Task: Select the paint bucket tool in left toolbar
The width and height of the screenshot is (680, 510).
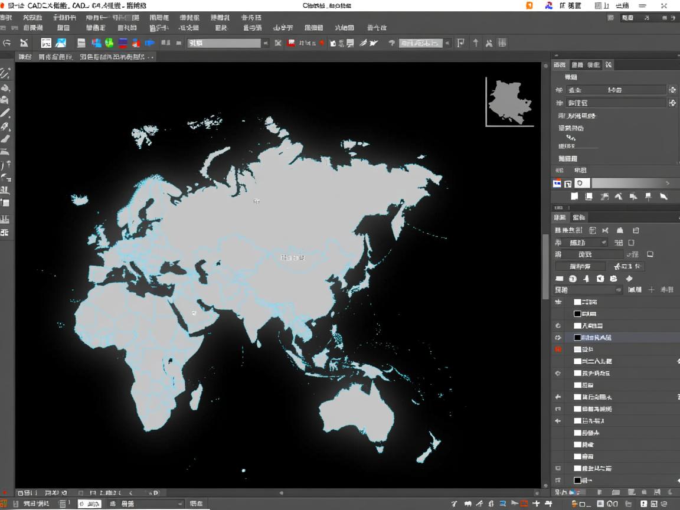Action: (x=5, y=88)
